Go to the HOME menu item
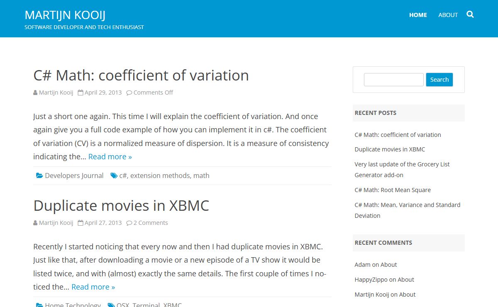Viewport: 498px width, 307px height. 418,15
